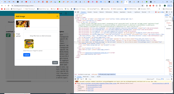Show the console sidebar icon
174x94 pixels.
click(75, 79)
